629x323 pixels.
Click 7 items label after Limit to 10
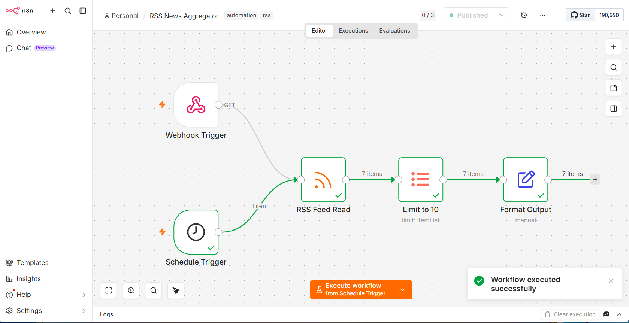[473, 174]
